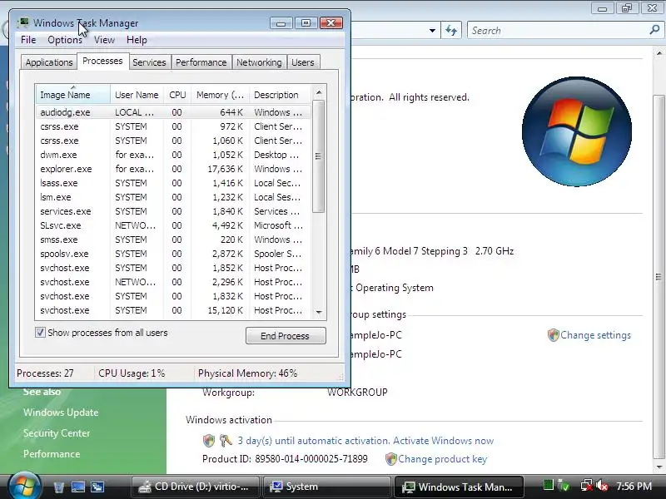Click Activate Windows now link
Screen dimensions: 666x499
(x=443, y=441)
